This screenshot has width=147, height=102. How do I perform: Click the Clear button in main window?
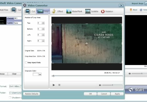(14, 74)
